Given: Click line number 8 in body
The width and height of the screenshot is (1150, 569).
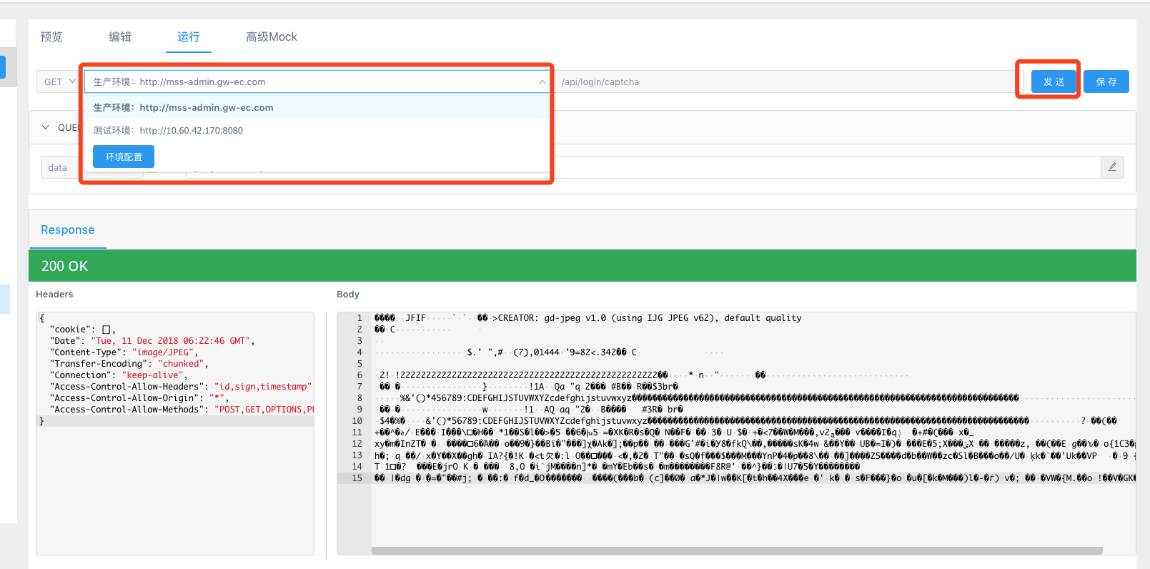Looking at the screenshot, I should pos(360,398).
